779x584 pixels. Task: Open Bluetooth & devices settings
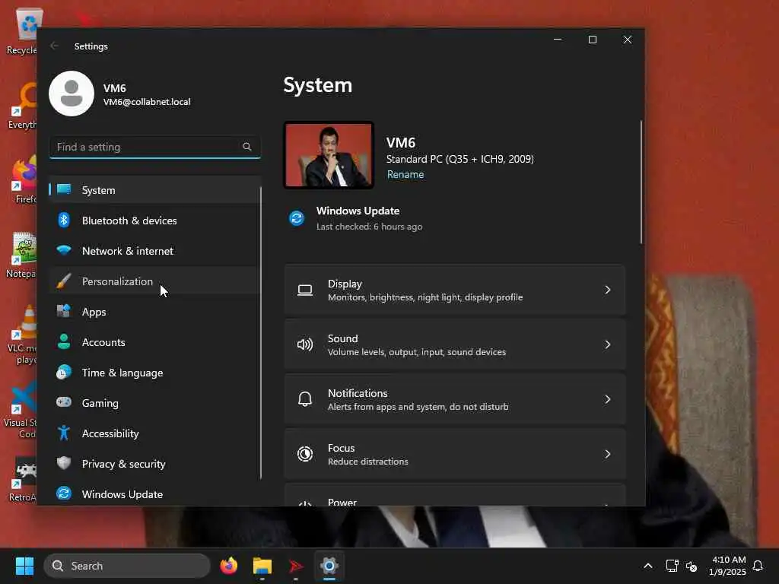(x=154, y=221)
